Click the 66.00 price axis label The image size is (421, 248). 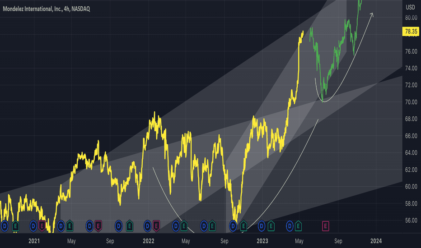tap(411, 136)
